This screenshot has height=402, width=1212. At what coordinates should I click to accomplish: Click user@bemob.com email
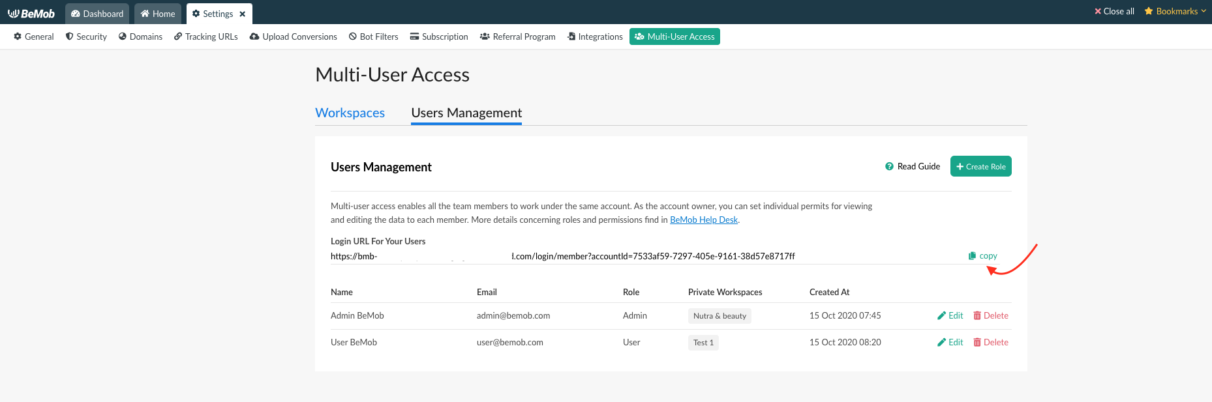(510, 342)
